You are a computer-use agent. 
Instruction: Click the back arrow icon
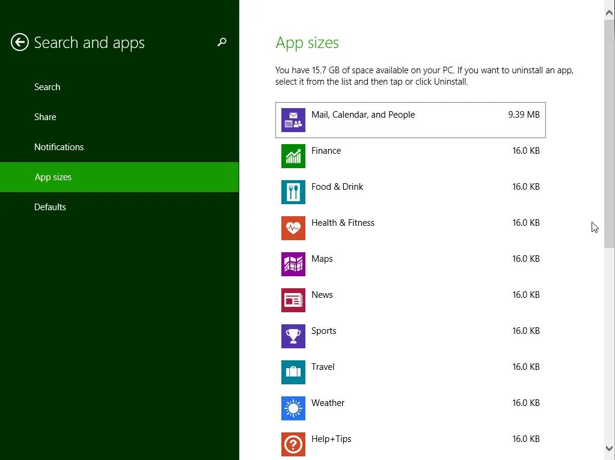[20, 42]
